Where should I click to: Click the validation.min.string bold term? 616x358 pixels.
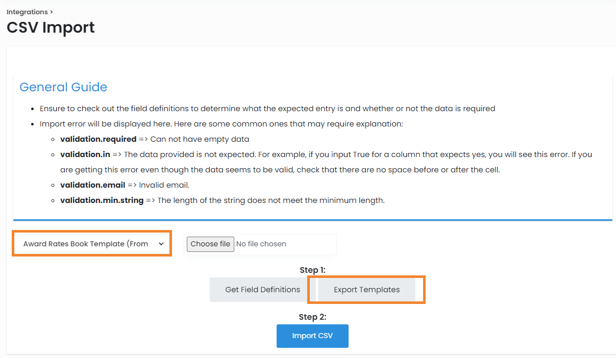point(102,200)
